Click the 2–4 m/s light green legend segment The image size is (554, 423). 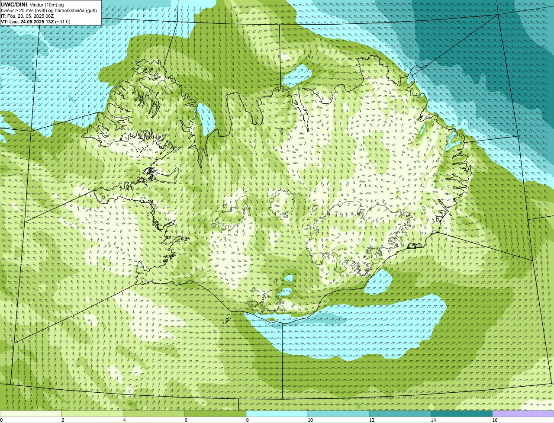pyautogui.click(x=93, y=413)
